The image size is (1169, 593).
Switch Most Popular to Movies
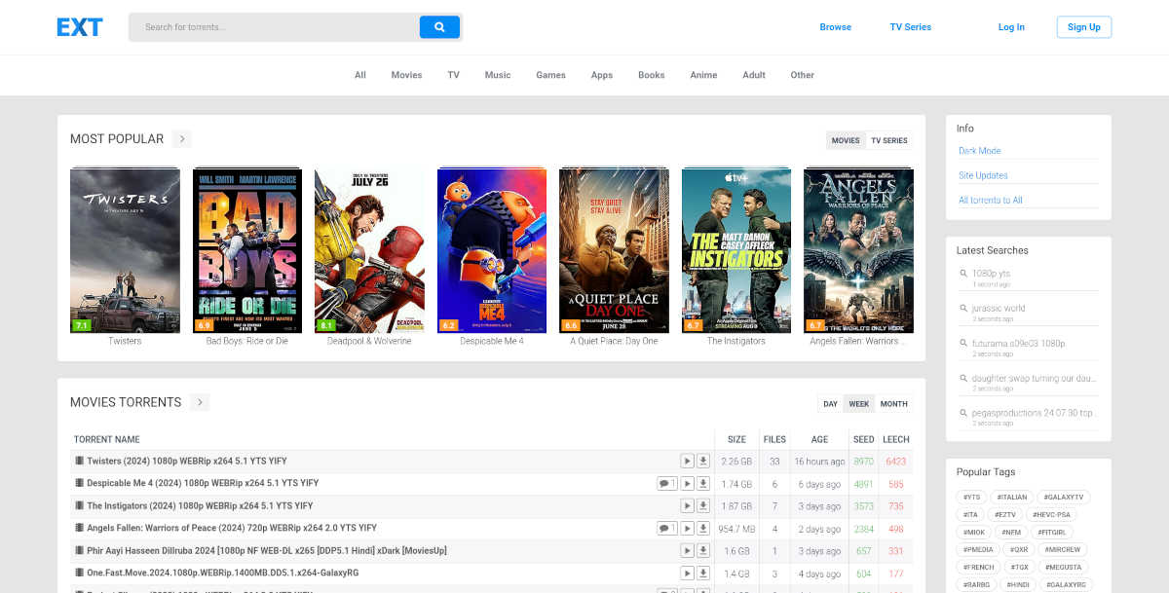846,140
